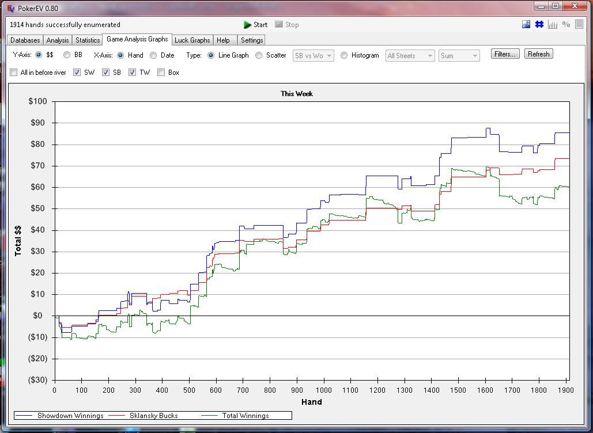
Task: Click the 1900 x-axis tick label
Action: [566, 390]
